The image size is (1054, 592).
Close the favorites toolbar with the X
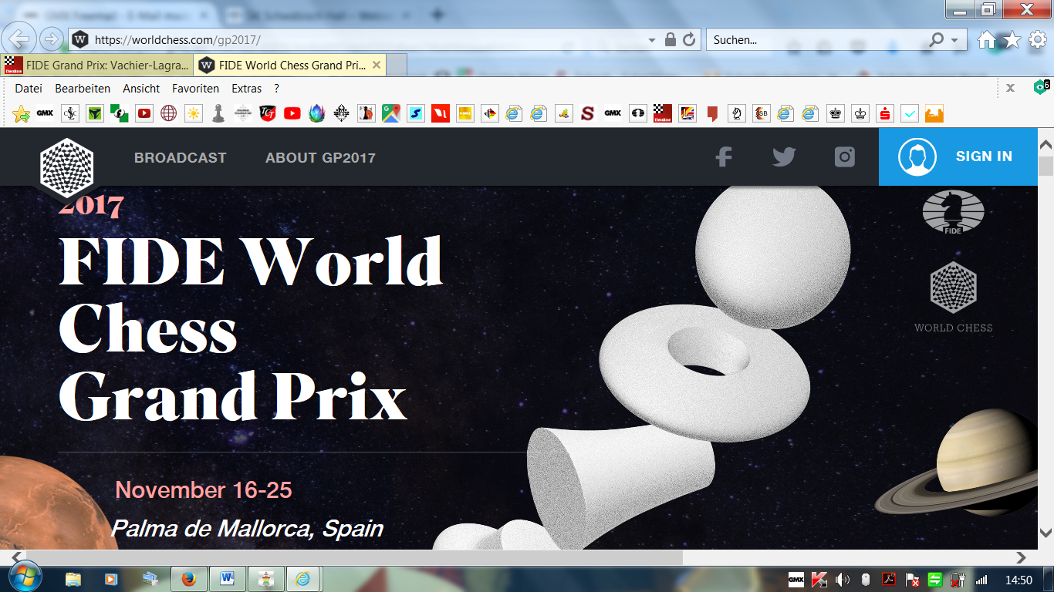1010,88
